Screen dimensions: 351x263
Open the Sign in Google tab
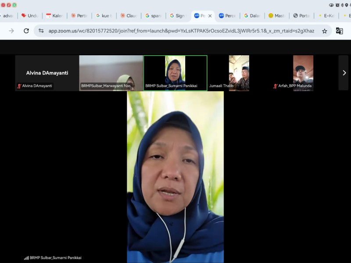tap(178, 16)
